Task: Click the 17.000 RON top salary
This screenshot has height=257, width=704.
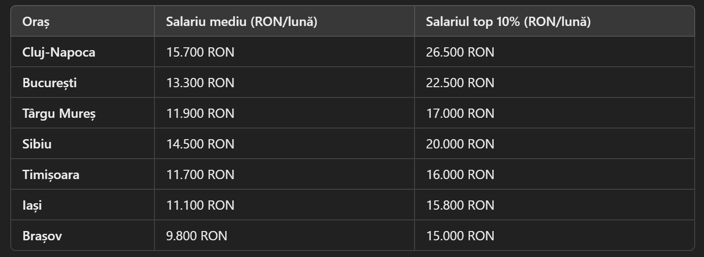Action: tap(460, 114)
